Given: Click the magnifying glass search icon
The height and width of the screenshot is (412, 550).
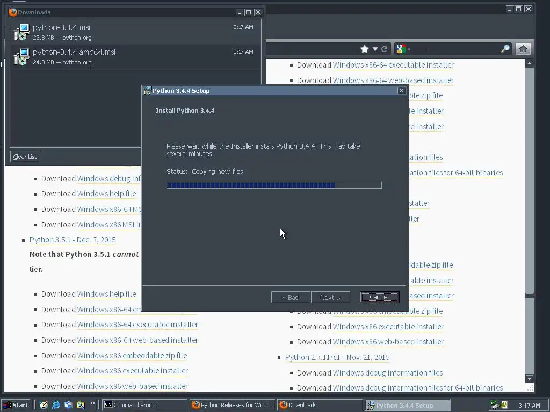Looking at the screenshot, I should [505, 49].
